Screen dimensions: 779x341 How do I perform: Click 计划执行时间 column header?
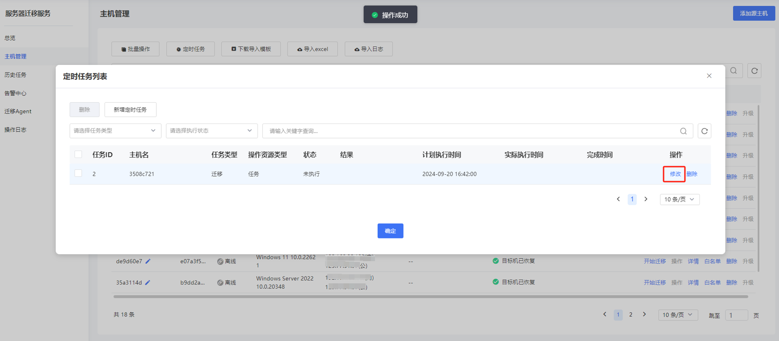point(441,155)
